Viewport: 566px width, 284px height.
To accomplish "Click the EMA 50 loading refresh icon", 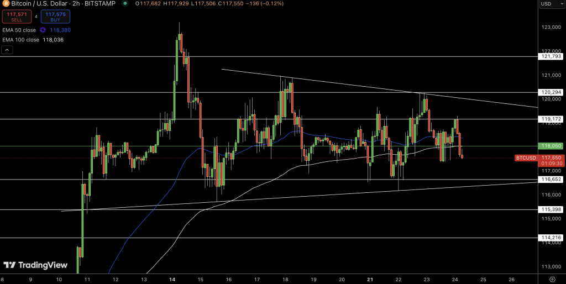I will click(x=43, y=30).
